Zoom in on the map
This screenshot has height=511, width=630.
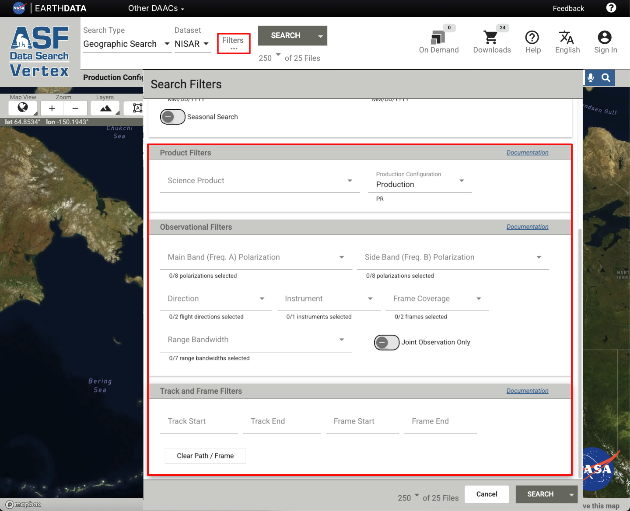(52, 108)
